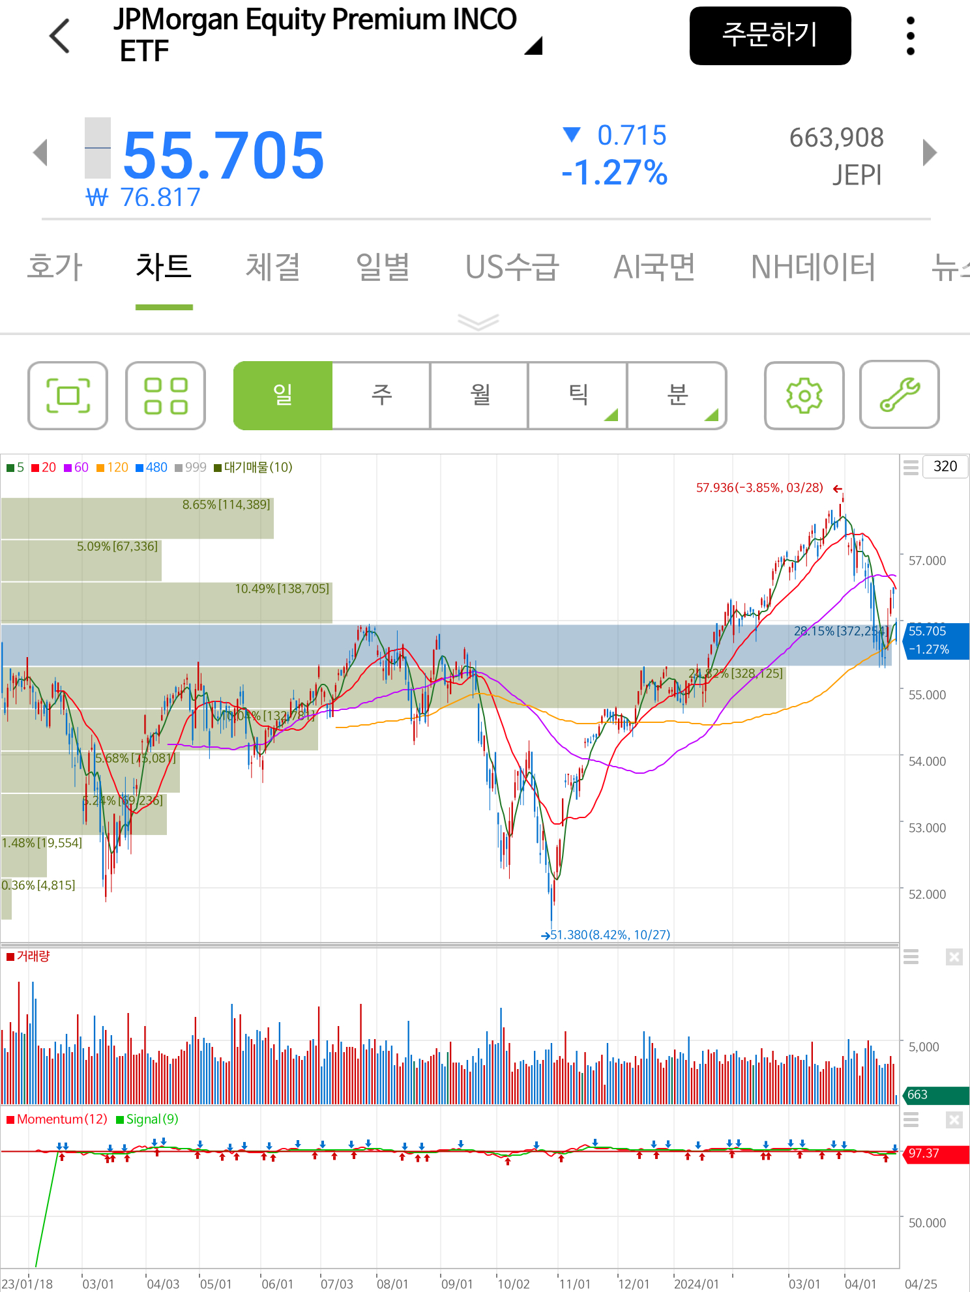Viewport: 970px width, 1292px height.
Task: Switch to the US수급 tab
Action: 512,267
